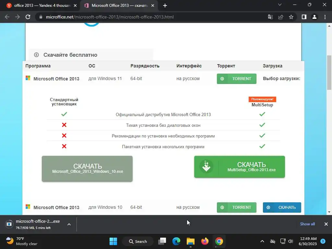The width and height of the screenshot is (332, 249).
Task: Click blue СКАЧАТЬ button for Windows 10
Action: tap(282, 207)
